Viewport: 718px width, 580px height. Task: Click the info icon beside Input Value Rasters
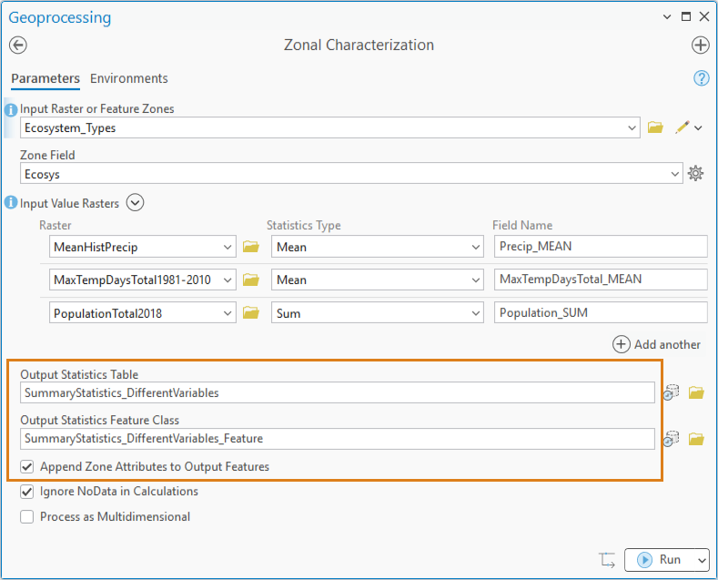pos(11,202)
